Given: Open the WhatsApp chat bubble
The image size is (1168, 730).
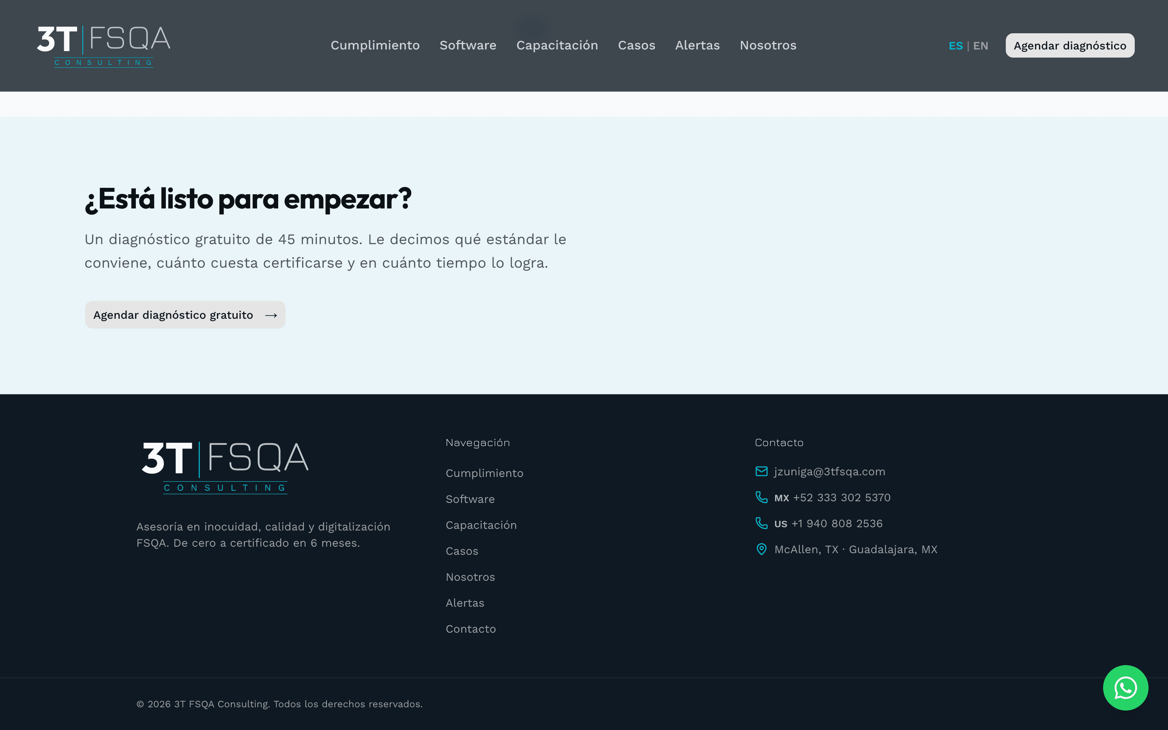Looking at the screenshot, I should pyautogui.click(x=1125, y=687).
